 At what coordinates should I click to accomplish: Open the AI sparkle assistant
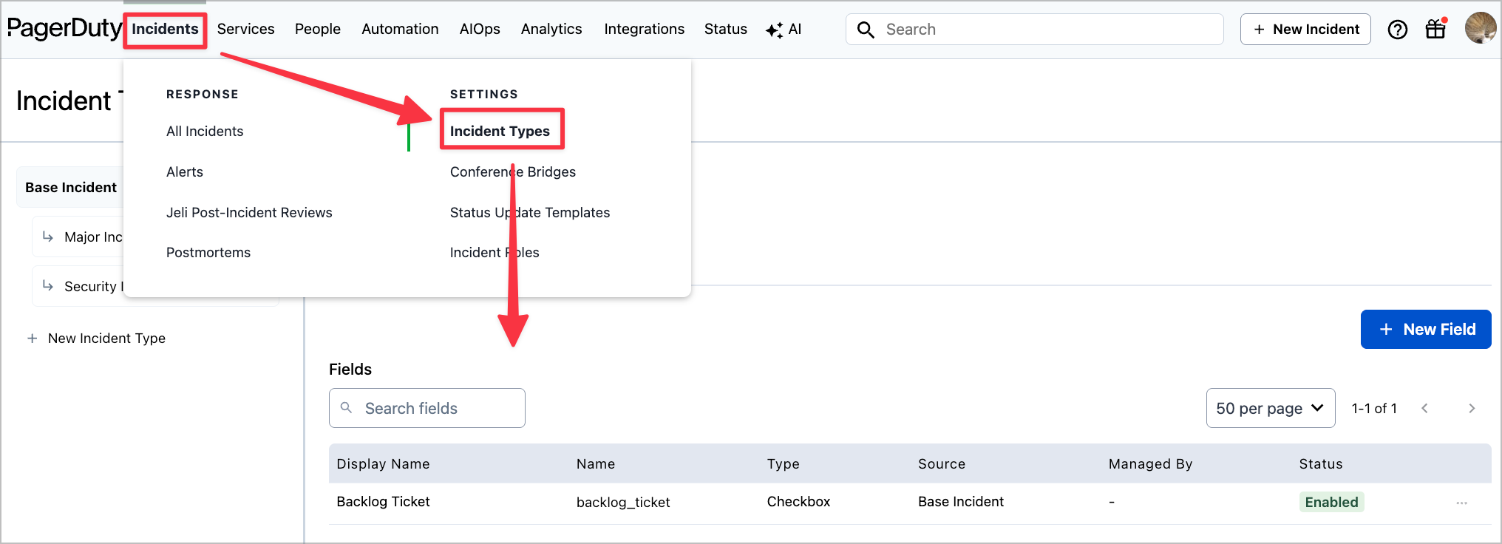coord(784,30)
